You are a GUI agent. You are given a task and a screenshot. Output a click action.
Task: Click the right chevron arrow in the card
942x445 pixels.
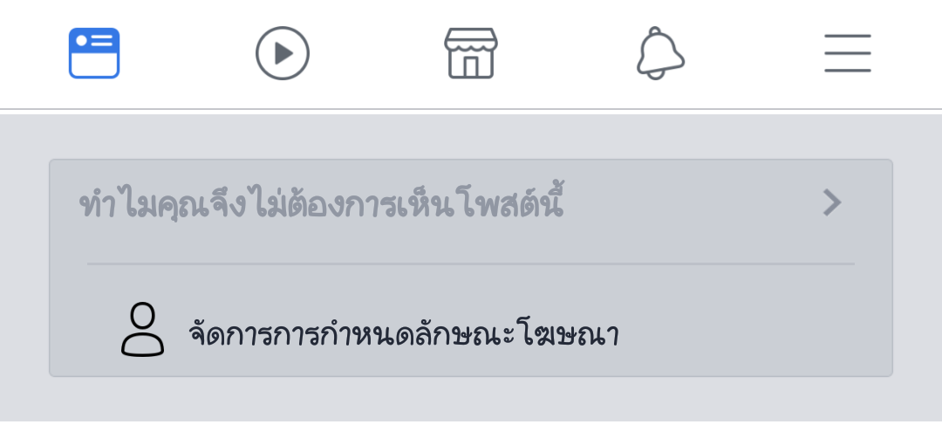coord(832,202)
